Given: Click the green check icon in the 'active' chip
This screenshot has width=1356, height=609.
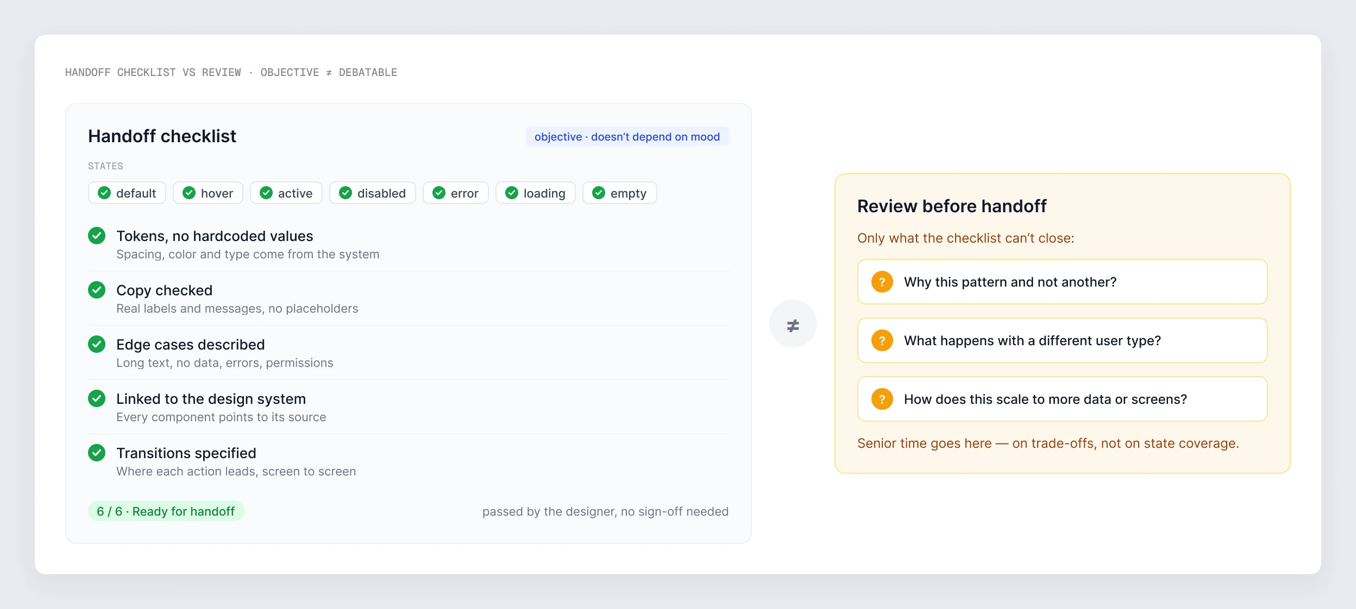Looking at the screenshot, I should [x=266, y=193].
